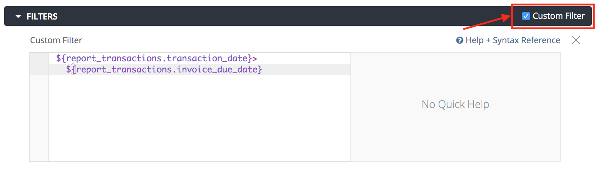Click the Custom Filter label beside the checkbox

pyautogui.click(x=558, y=16)
